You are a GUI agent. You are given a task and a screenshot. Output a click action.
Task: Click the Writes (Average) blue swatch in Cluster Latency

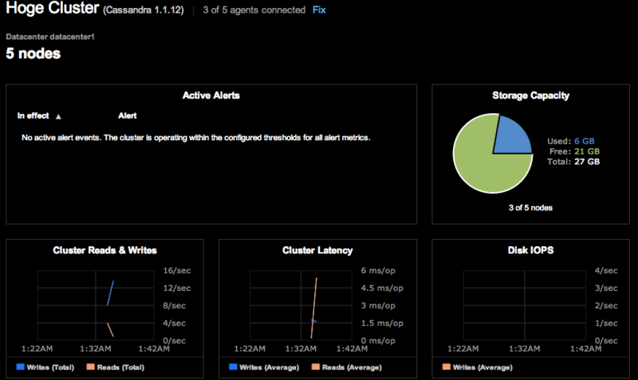click(x=233, y=366)
